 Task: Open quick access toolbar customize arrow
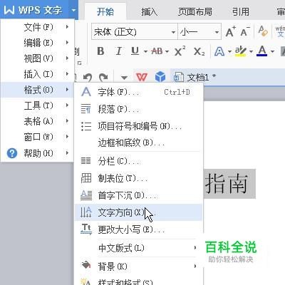pyautogui.click(x=124, y=78)
